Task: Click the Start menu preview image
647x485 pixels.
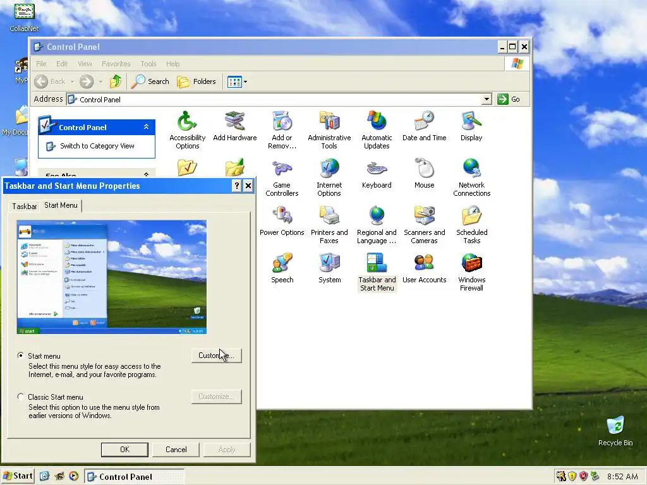Action: pos(111,277)
